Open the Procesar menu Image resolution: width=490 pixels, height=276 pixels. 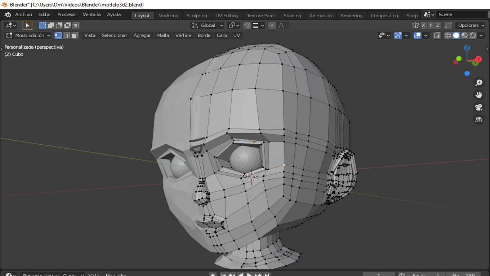(x=67, y=15)
